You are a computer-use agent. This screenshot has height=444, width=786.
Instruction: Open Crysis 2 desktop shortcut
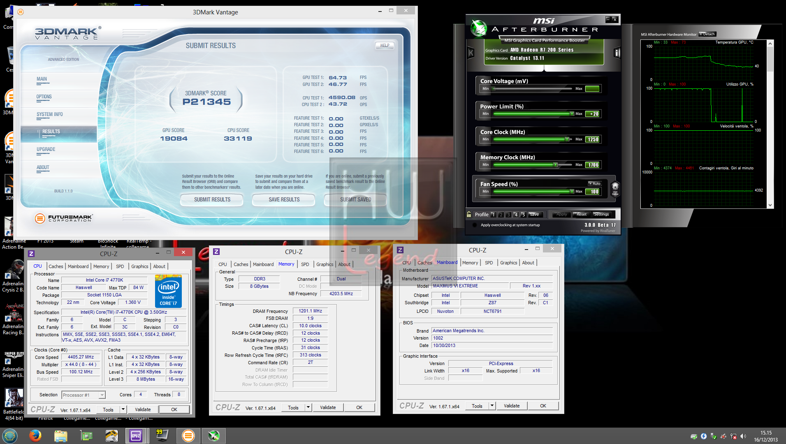tap(13, 276)
